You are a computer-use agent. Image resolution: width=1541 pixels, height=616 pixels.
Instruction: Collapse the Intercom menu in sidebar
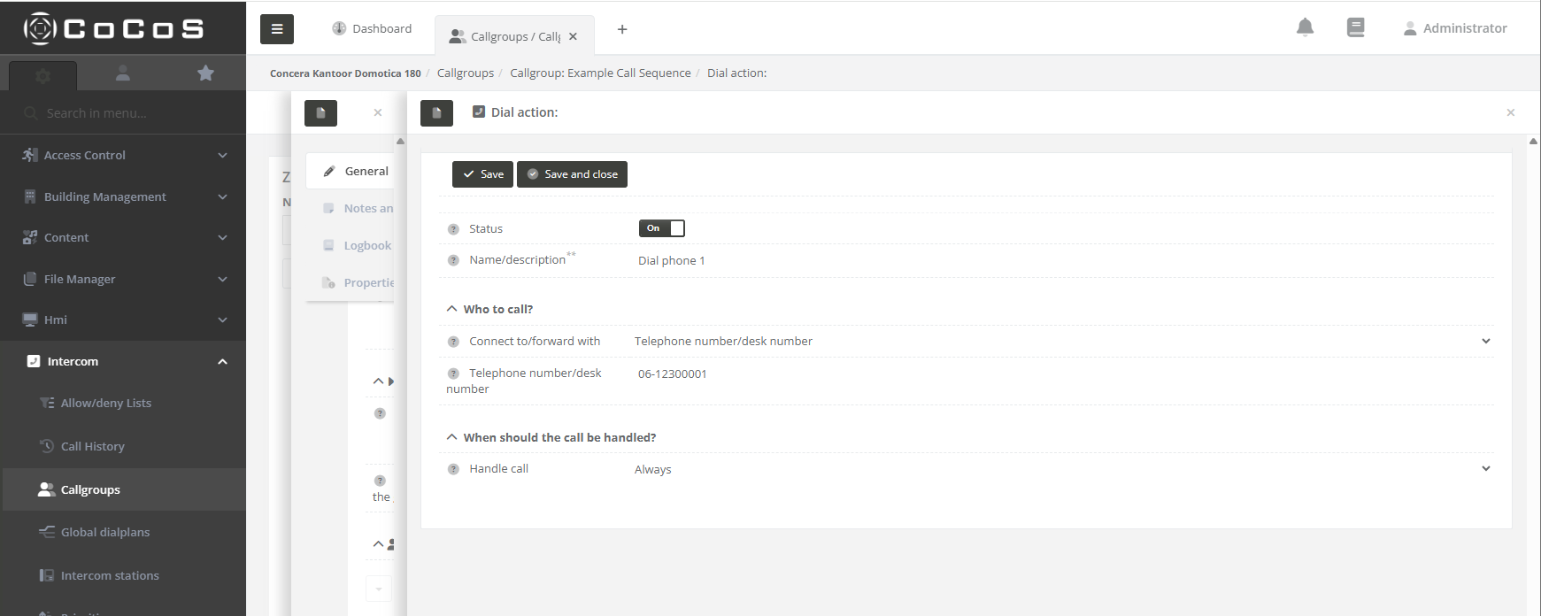pos(222,361)
